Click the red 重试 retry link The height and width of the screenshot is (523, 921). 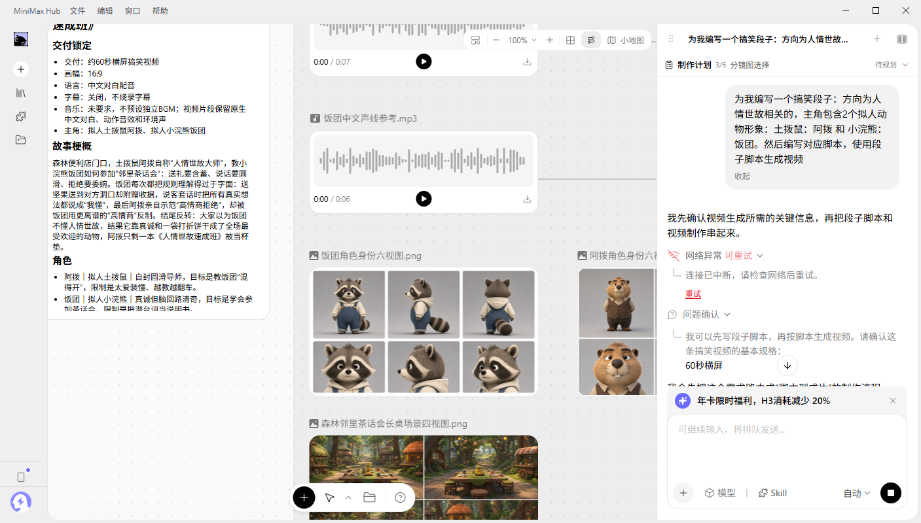(x=693, y=294)
